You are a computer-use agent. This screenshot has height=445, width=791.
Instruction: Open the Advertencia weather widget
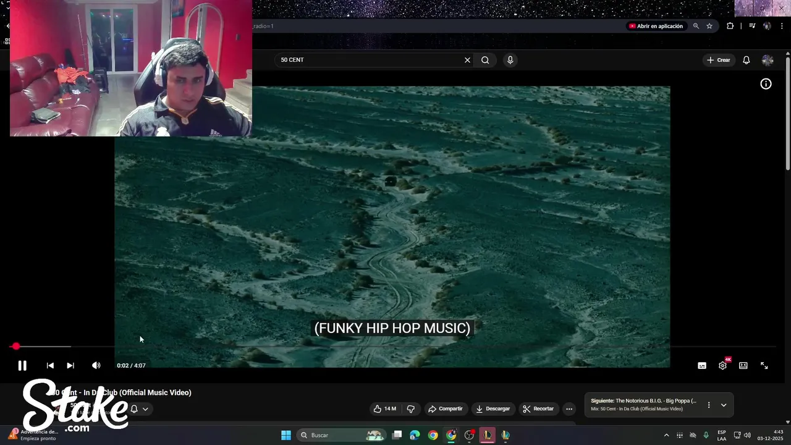click(x=34, y=435)
